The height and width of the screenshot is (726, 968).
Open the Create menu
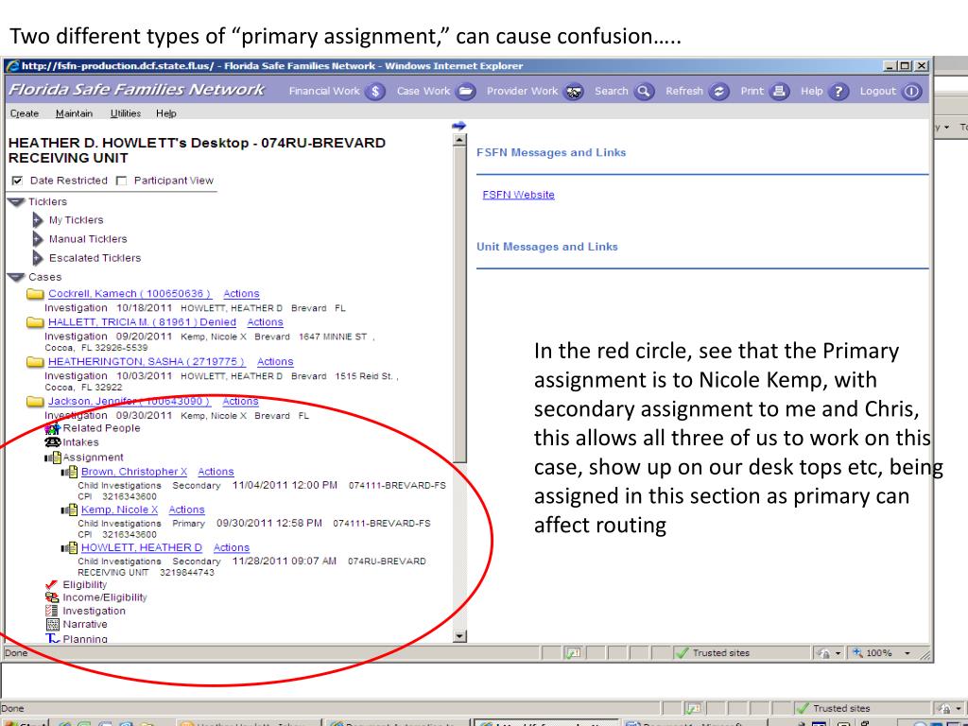tap(25, 113)
